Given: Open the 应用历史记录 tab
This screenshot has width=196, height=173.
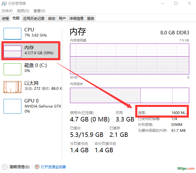Looking at the screenshot, I should coord(34,18).
